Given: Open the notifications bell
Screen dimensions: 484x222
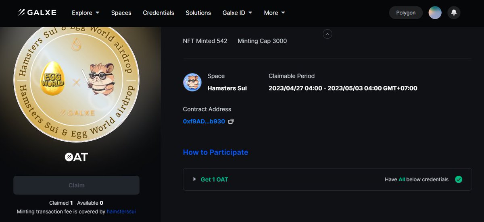Looking at the screenshot, I should (x=454, y=12).
